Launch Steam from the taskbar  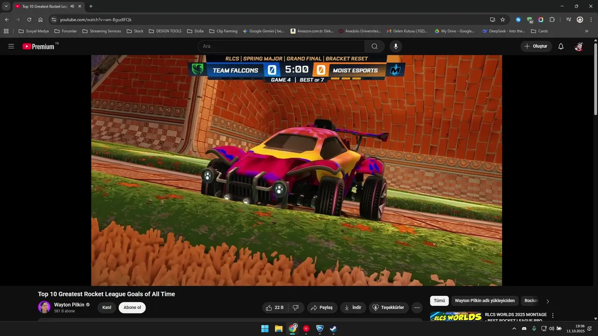click(333, 329)
